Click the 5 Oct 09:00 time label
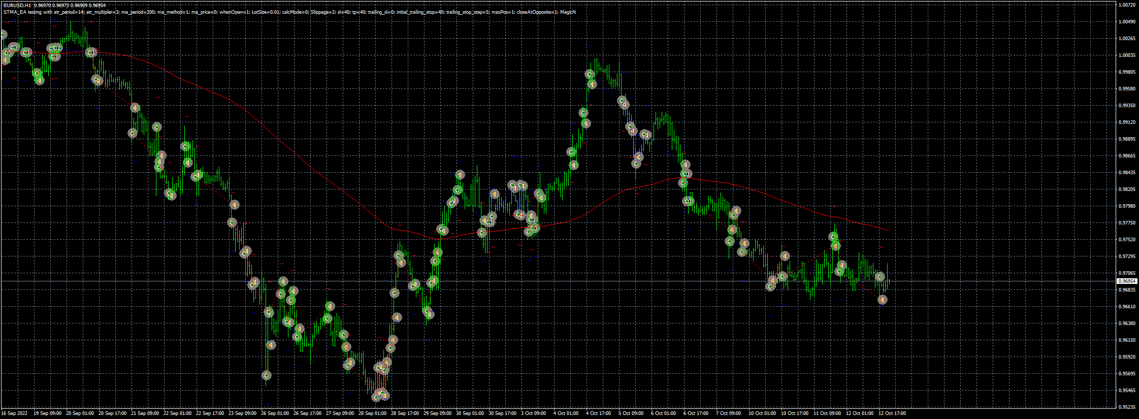The width and height of the screenshot is (1139, 419). 631,413
